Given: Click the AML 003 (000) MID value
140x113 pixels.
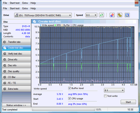Looking at the screenshot, I should point(23,30).
